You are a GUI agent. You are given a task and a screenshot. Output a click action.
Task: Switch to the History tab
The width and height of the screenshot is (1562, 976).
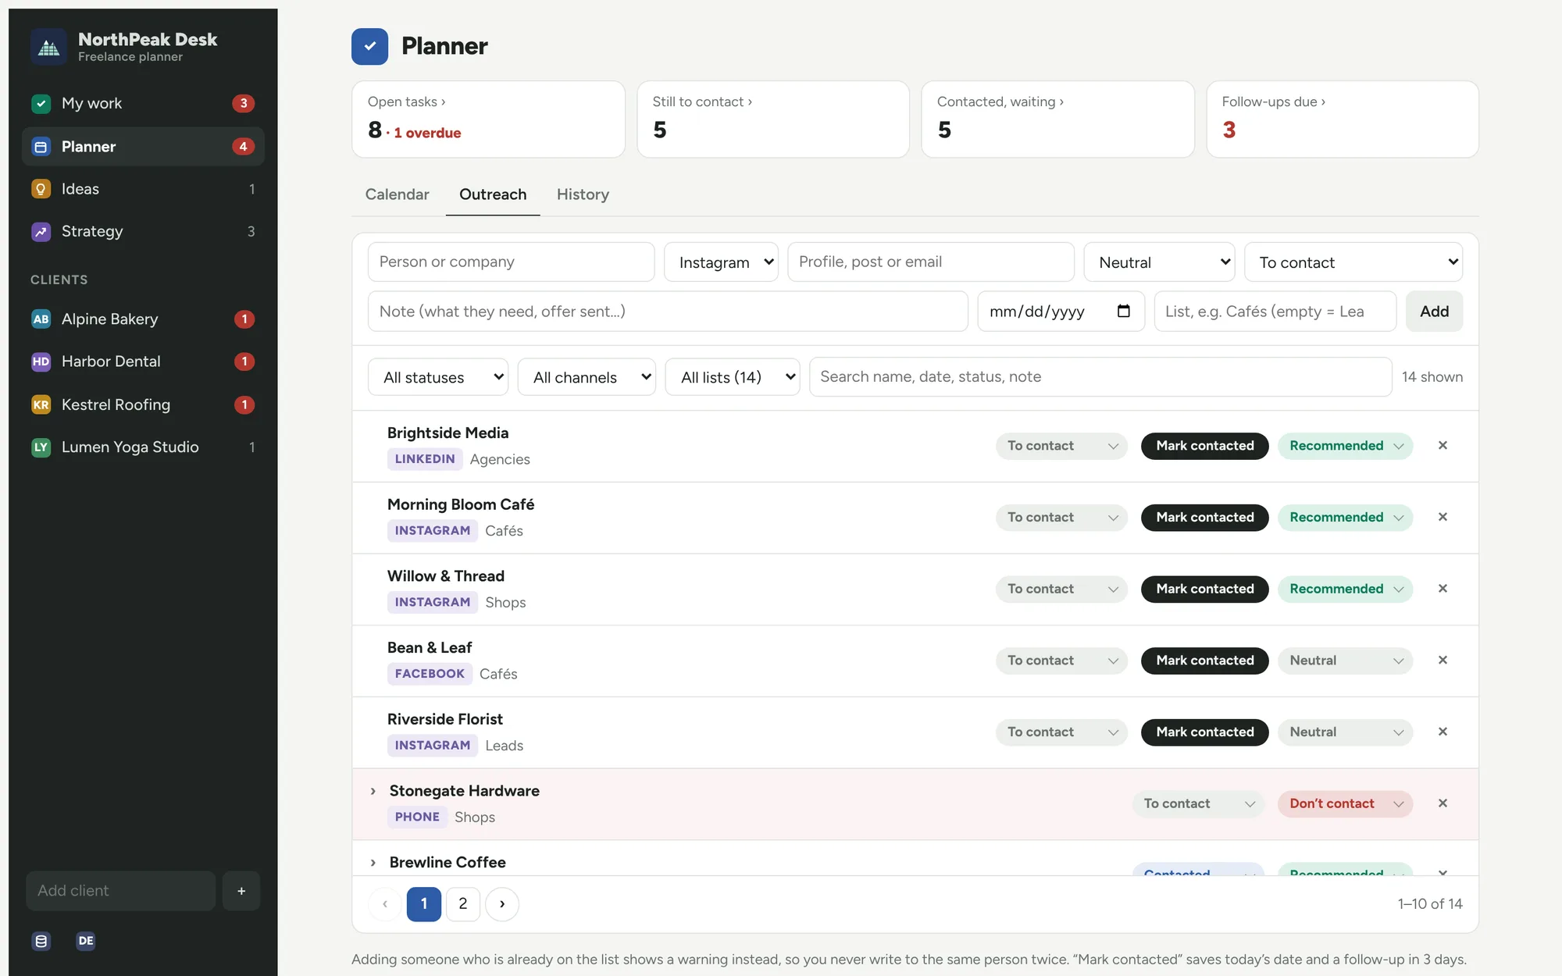pyautogui.click(x=583, y=194)
